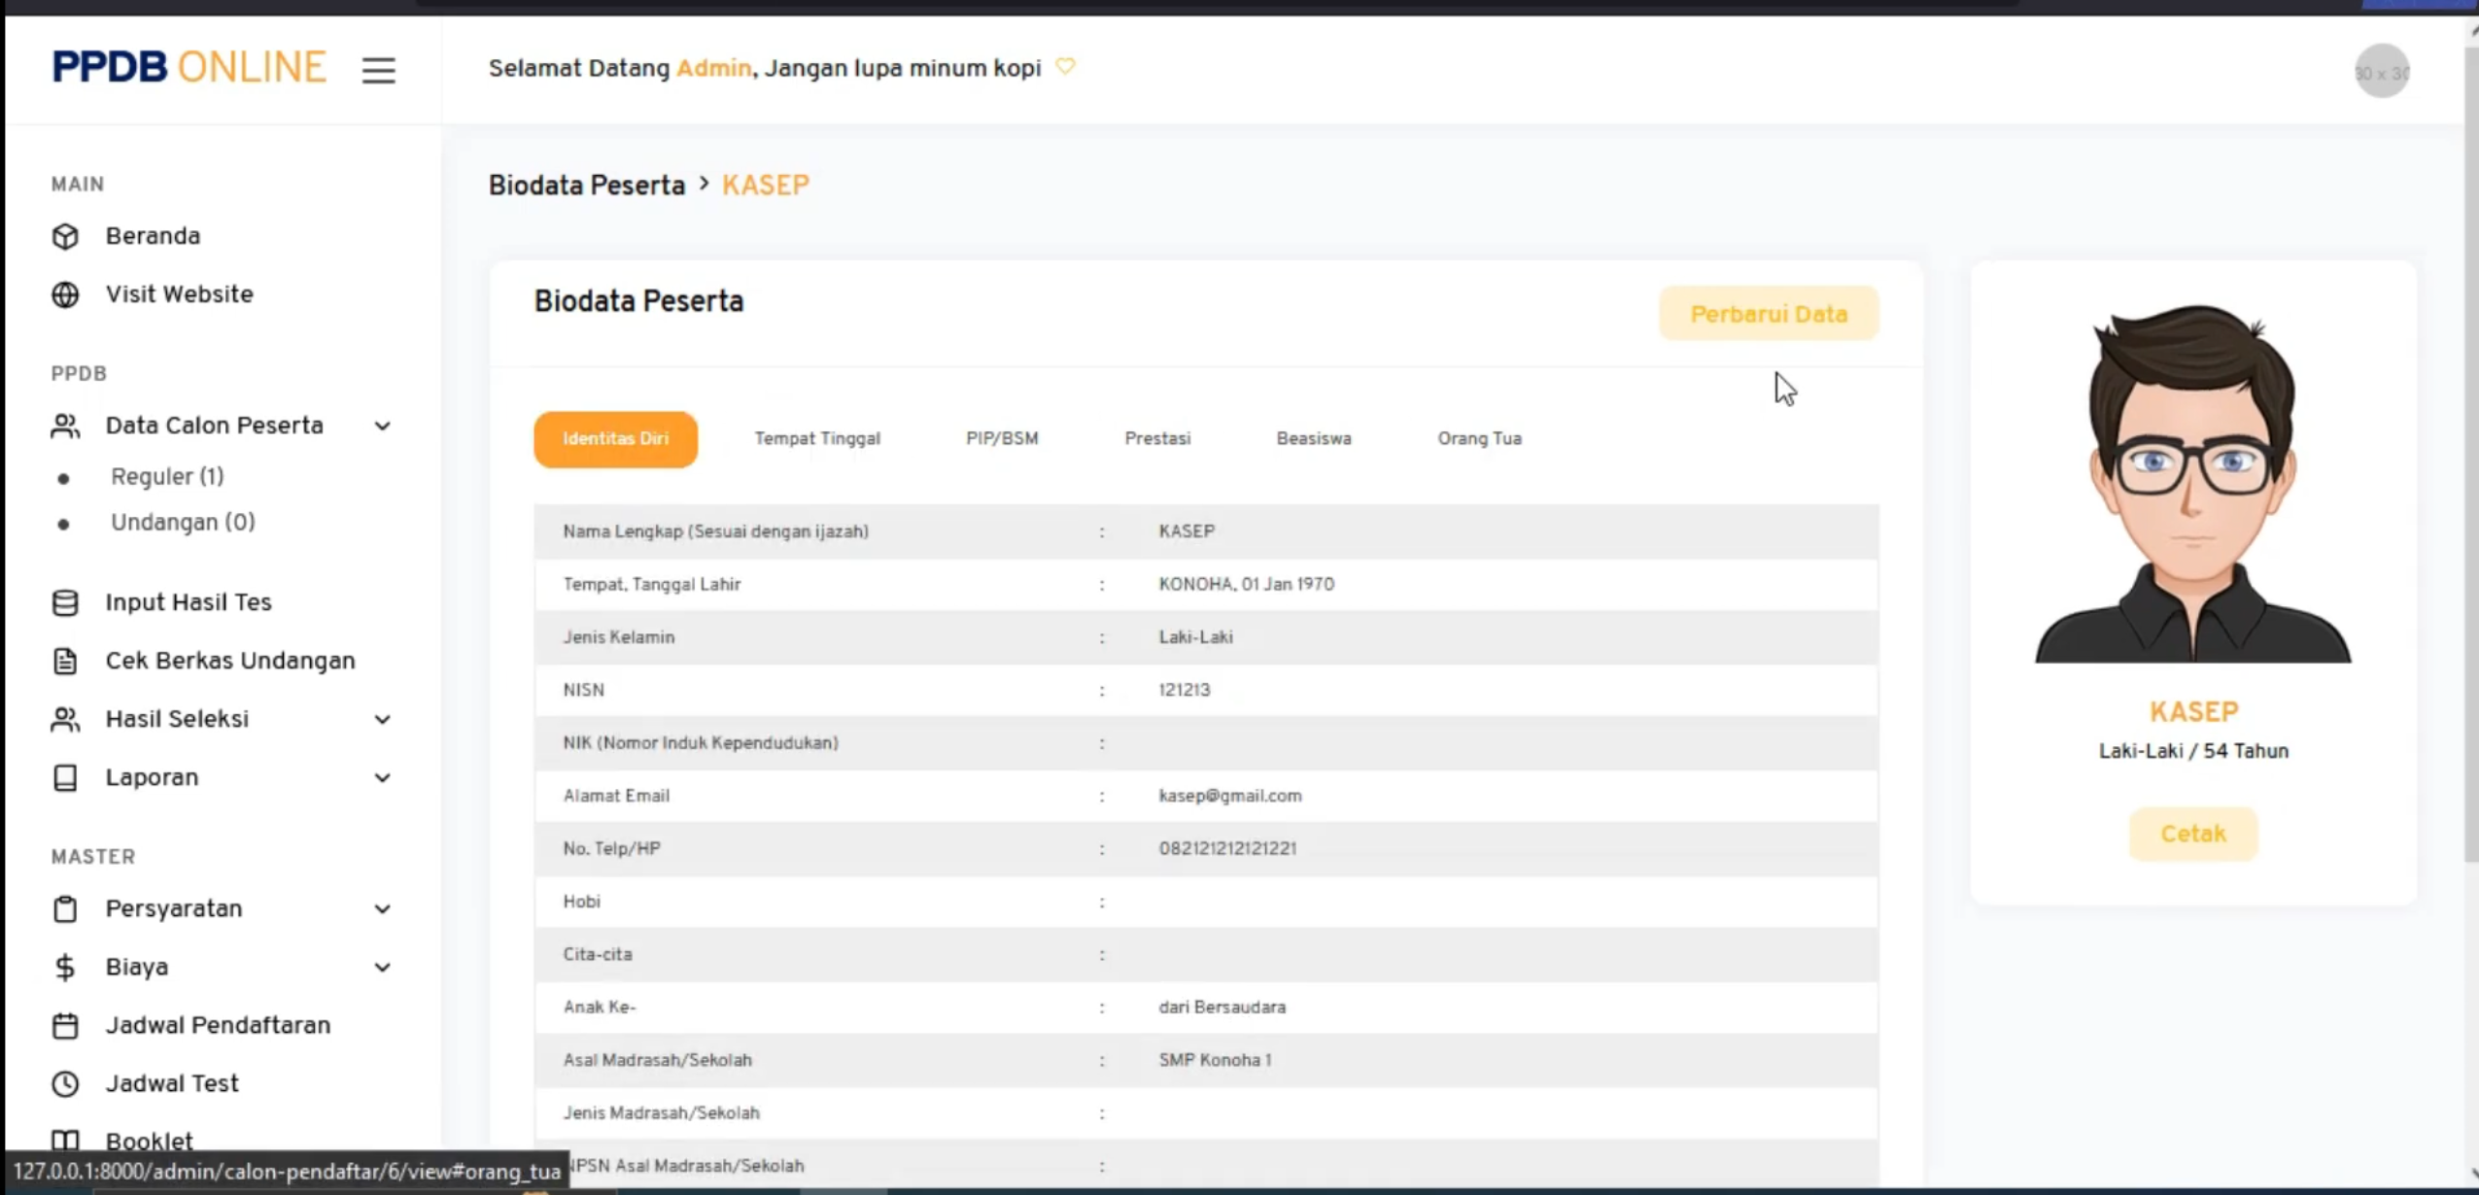
Task: Click the Cek Berkas Undangan document icon
Action: [x=65, y=661]
